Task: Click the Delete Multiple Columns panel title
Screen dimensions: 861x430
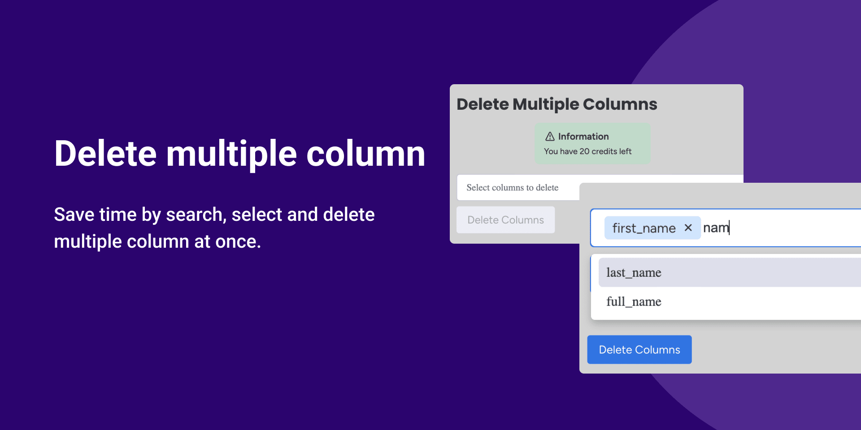Action: [x=557, y=104]
